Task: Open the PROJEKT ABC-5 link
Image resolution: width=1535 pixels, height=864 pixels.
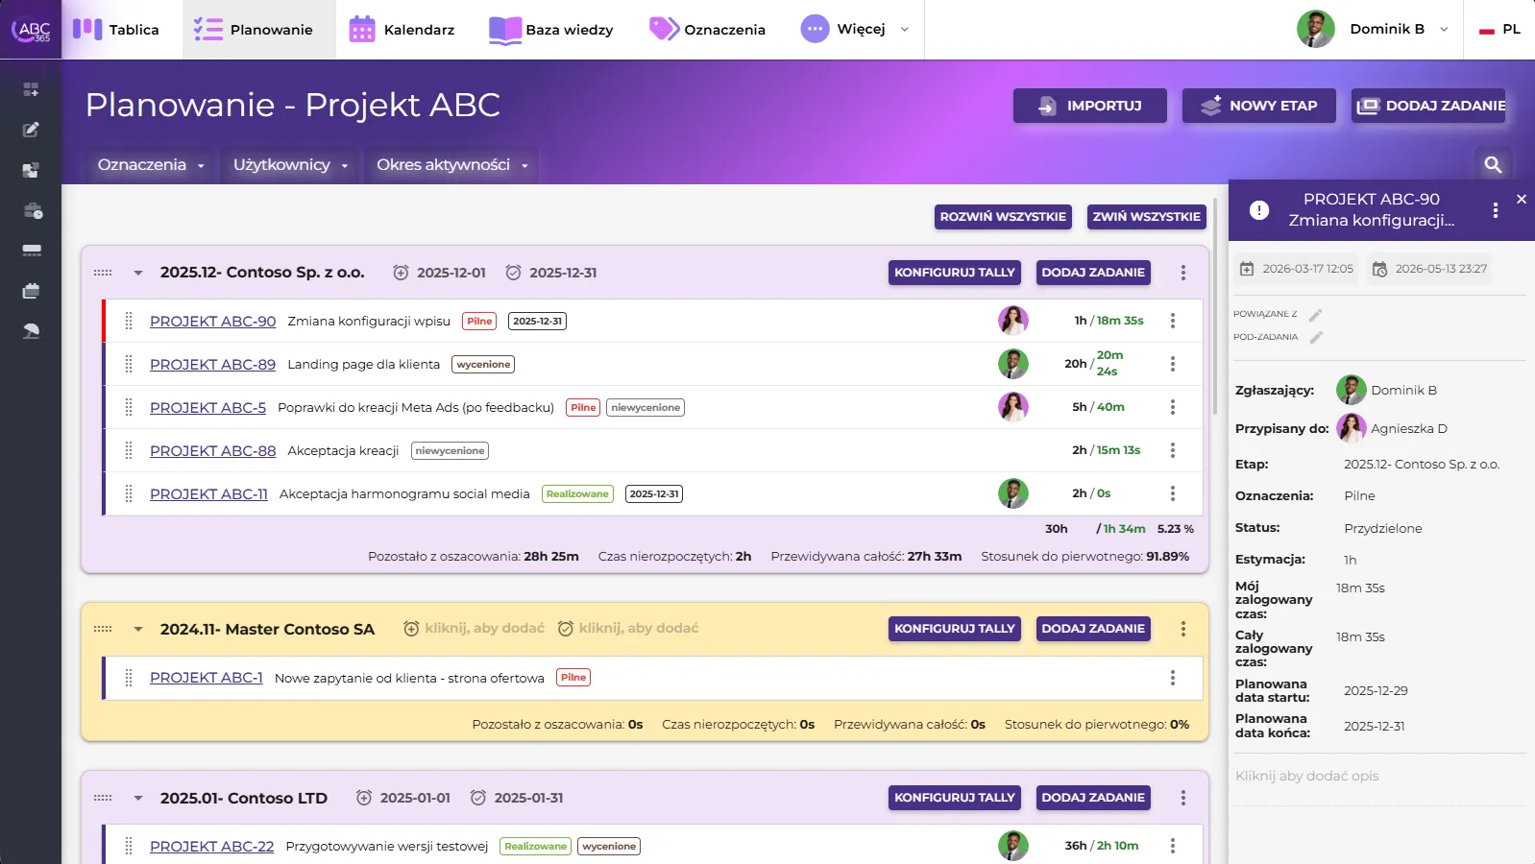Action: tap(208, 408)
